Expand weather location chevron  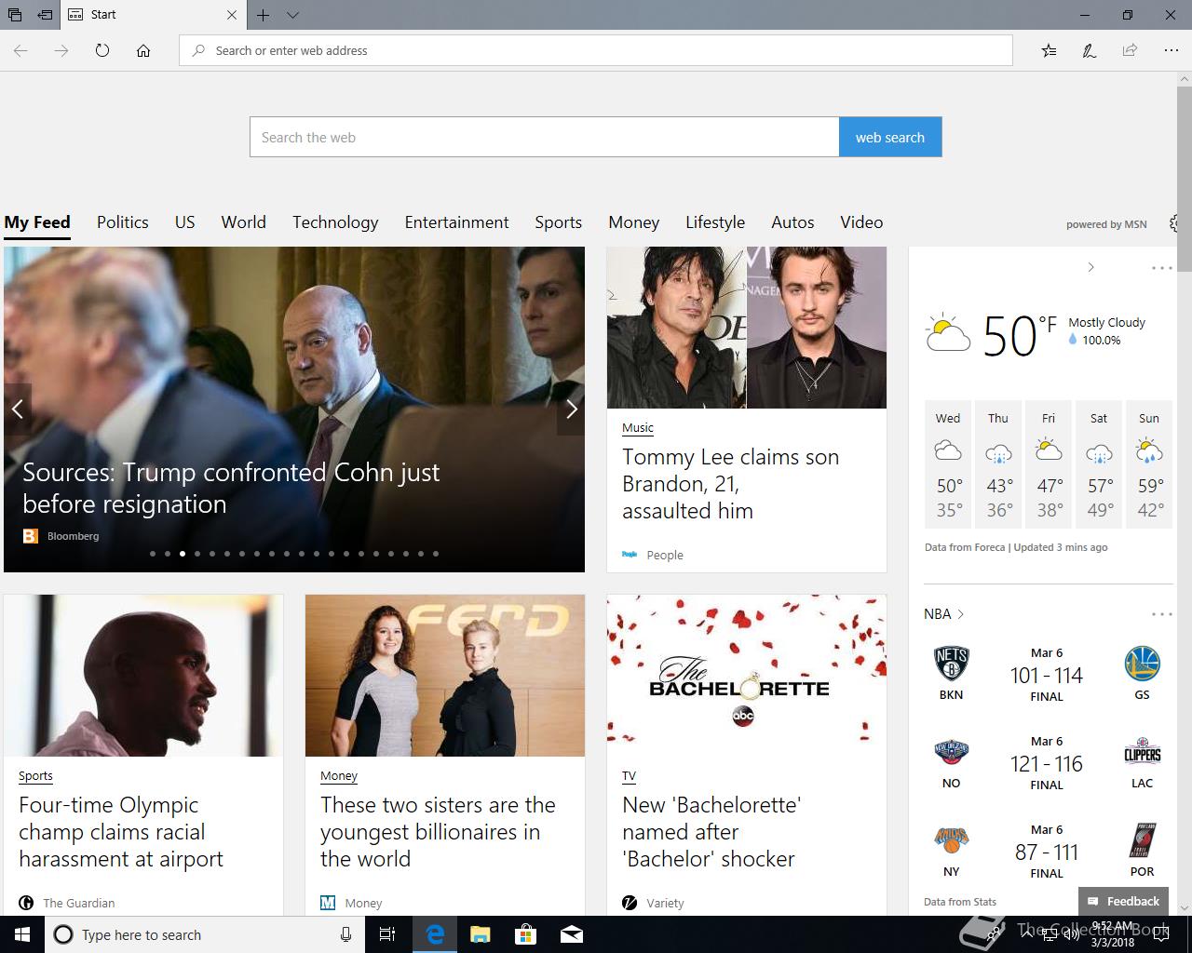click(1091, 267)
